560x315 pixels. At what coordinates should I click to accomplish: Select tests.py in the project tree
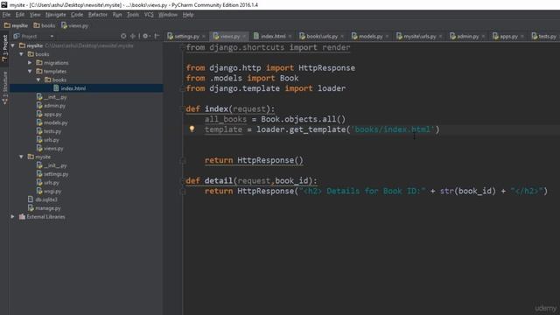pyautogui.click(x=52, y=131)
